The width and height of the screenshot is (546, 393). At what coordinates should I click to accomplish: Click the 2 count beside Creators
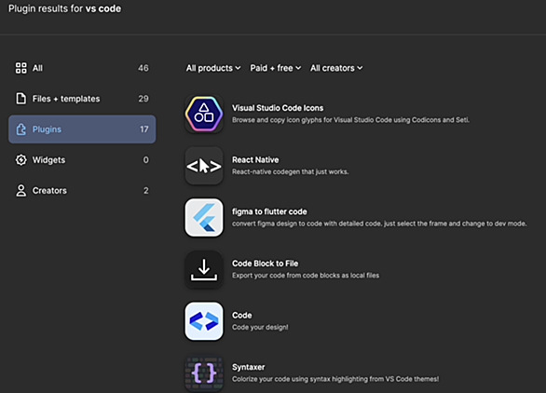coord(146,190)
